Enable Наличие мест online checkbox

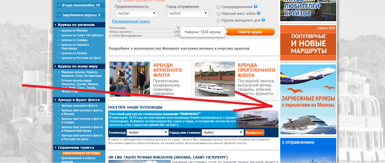tap(219, 13)
